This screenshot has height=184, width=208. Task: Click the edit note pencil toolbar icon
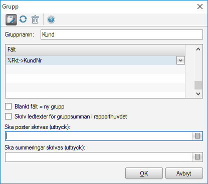pos(11,19)
